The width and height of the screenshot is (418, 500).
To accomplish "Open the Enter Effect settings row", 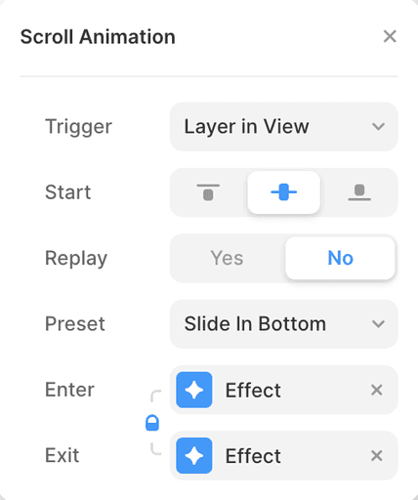I will (x=283, y=390).
